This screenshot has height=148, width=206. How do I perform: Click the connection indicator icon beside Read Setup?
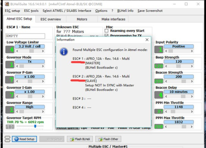(x=7, y=139)
